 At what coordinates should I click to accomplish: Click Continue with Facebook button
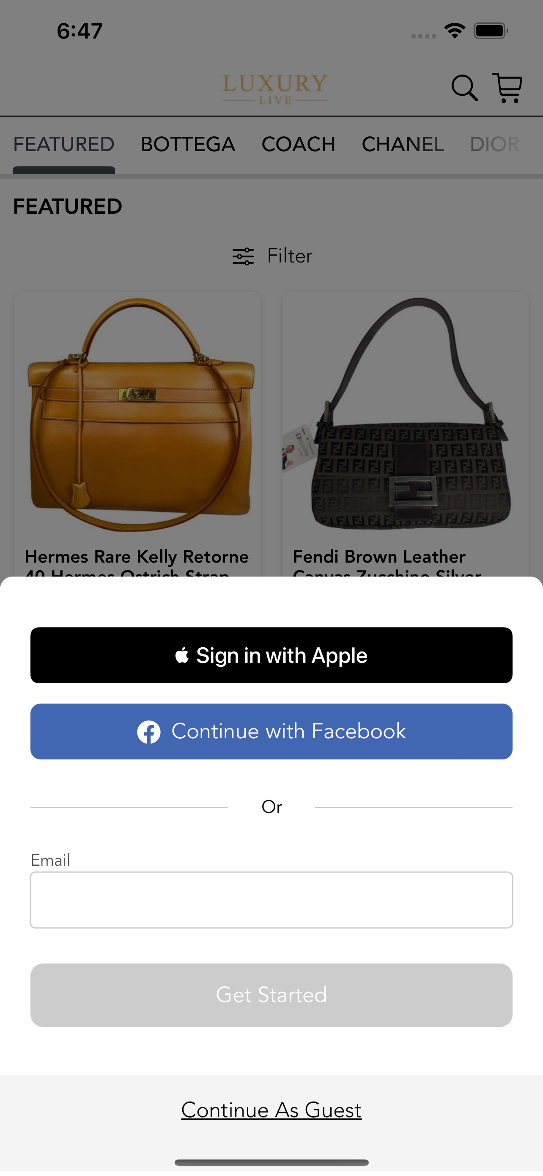[271, 732]
